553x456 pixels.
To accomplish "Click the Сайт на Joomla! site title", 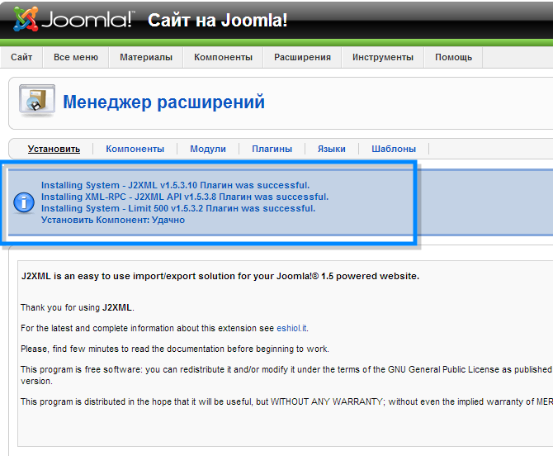I will (218, 20).
